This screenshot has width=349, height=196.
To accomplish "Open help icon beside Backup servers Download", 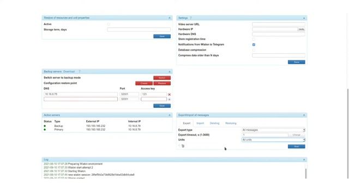I will (80, 71).
